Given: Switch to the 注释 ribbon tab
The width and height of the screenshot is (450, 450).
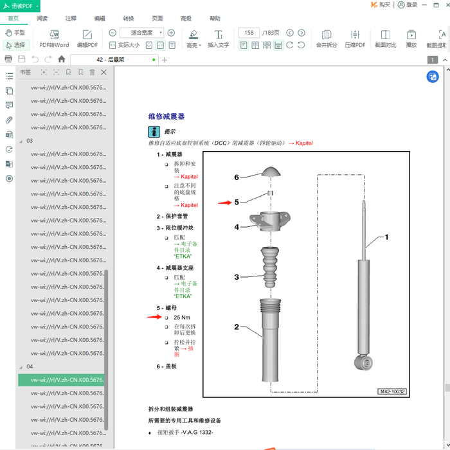Looking at the screenshot, I should [x=71, y=19].
